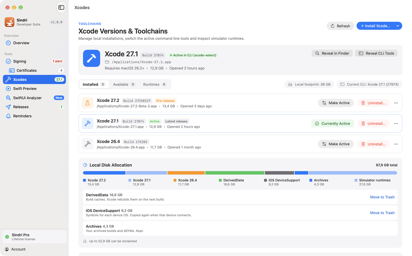Image resolution: width=412 pixels, height=256 pixels.
Task: Click the Swift Preview play icon
Action: coord(8,89)
